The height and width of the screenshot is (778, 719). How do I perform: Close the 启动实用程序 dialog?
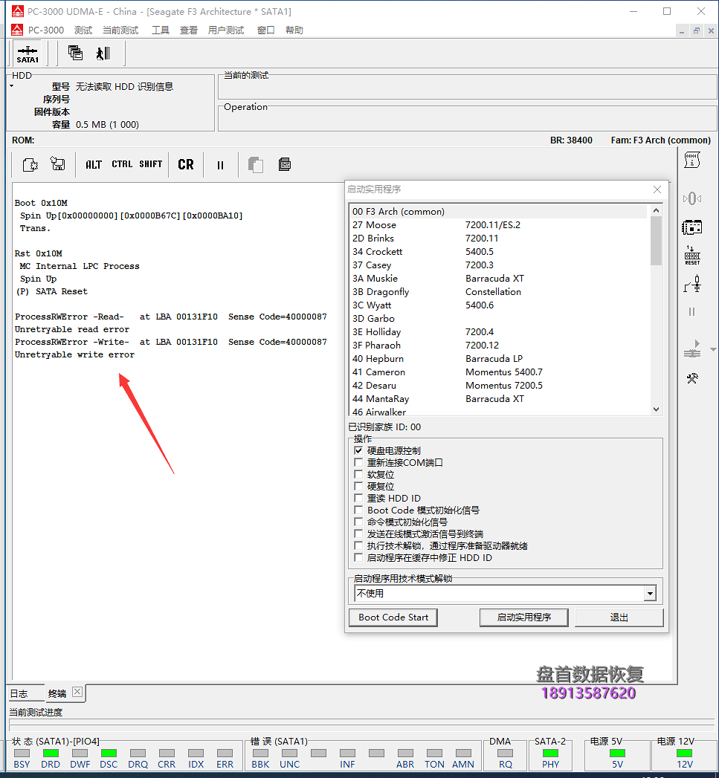(657, 189)
